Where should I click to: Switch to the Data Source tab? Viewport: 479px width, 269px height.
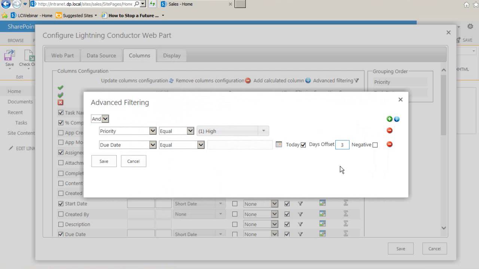(101, 55)
